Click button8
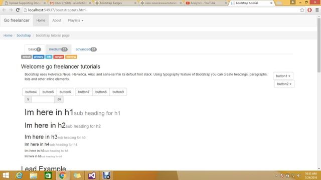 click(x=101, y=92)
